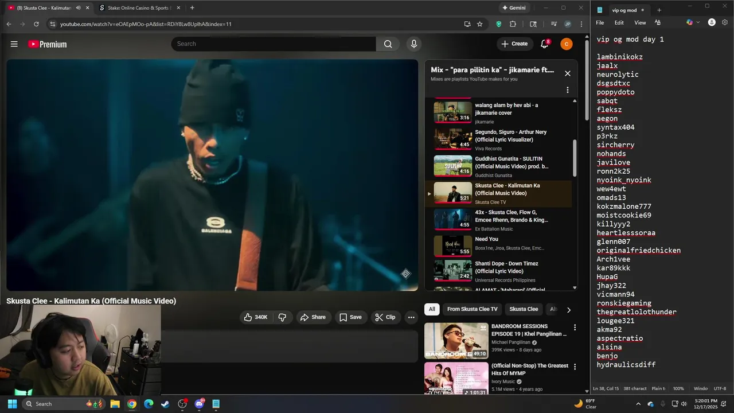Open options for Greatest Hits Of MYMP video
This screenshot has height=413, width=734.
pyautogui.click(x=575, y=367)
